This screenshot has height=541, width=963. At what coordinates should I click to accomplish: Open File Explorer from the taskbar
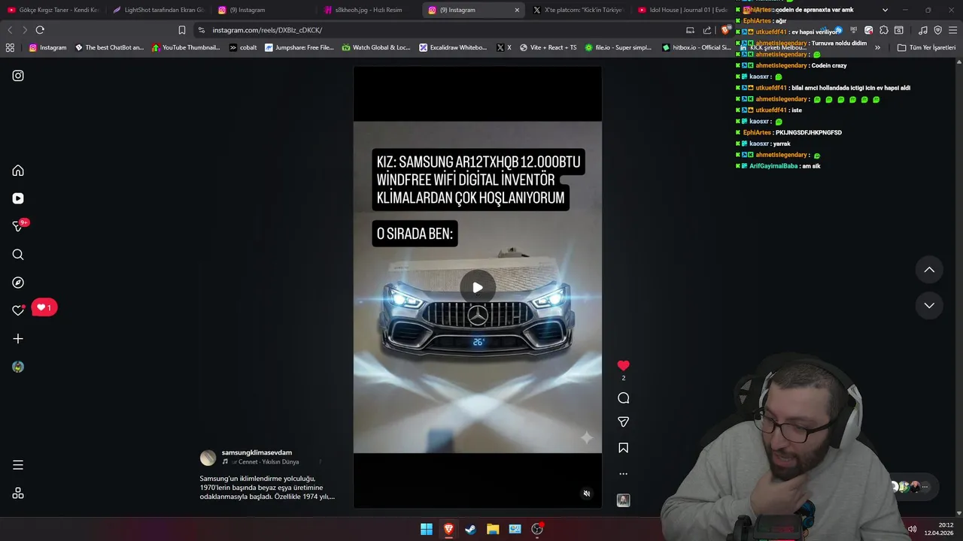tap(493, 529)
